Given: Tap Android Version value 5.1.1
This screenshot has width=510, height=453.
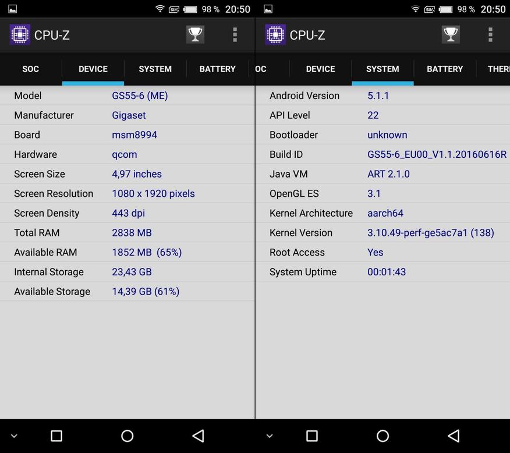Looking at the screenshot, I should 378,95.
